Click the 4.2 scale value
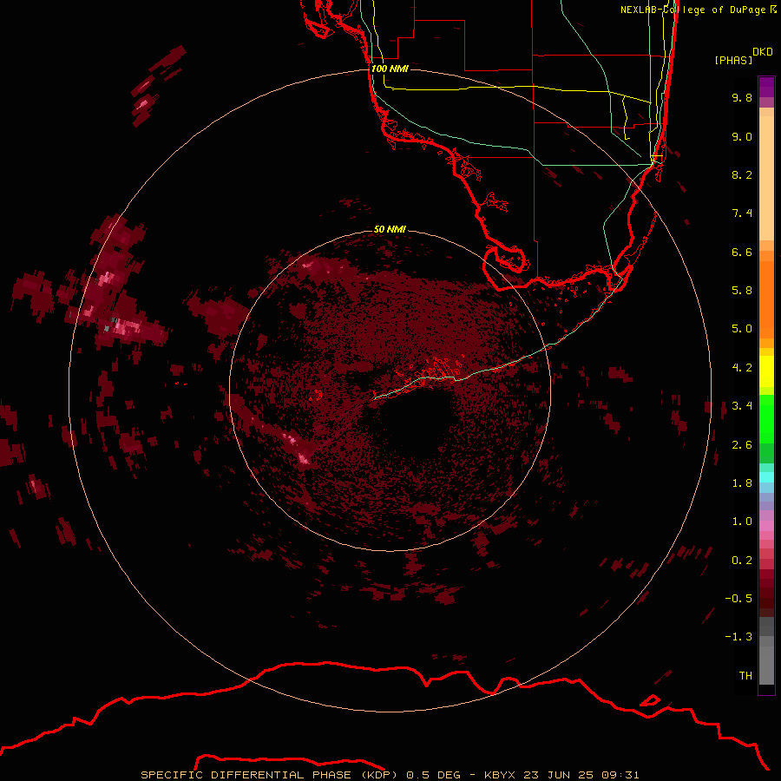Viewport: 781px width, 781px height. click(x=742, y=368)
